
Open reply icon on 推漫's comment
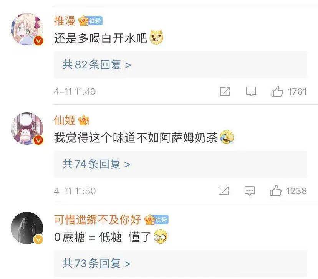pyautogui.click(x=251, y=91)
